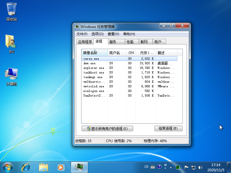The image size is (231, 173).
Task: Click the volume speaker tray icon
Action: [x=201, y=167]
